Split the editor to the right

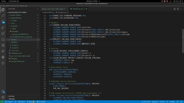[178, 9]
